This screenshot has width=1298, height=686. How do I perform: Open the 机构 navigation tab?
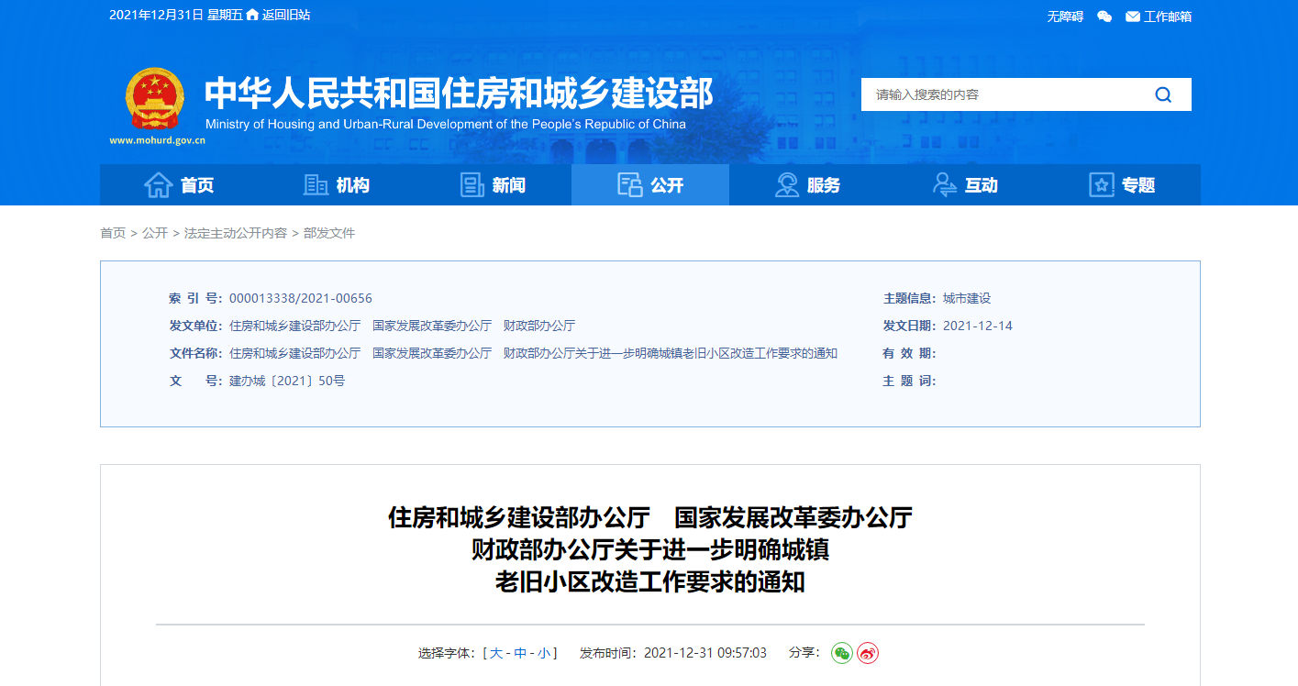[x=336, y=185]
